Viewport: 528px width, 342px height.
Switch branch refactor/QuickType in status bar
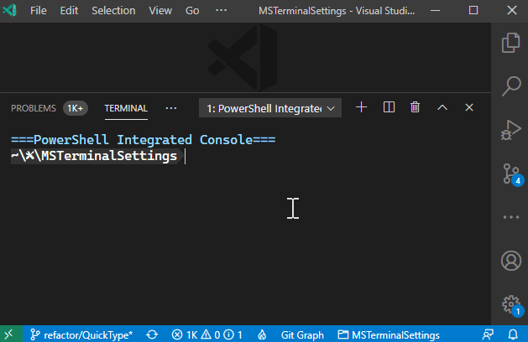81,335
